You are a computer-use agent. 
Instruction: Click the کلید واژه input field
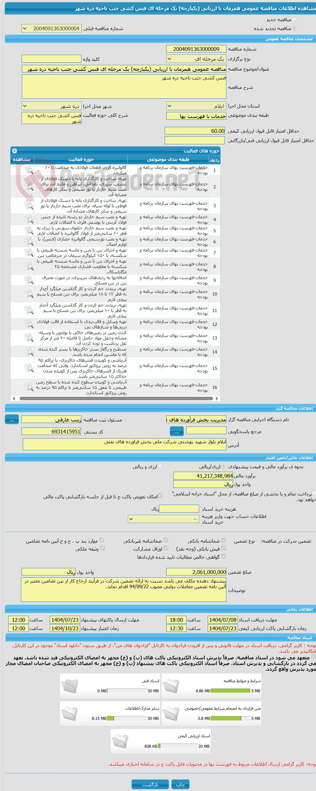pyautogui.click(x=52, y=59)
